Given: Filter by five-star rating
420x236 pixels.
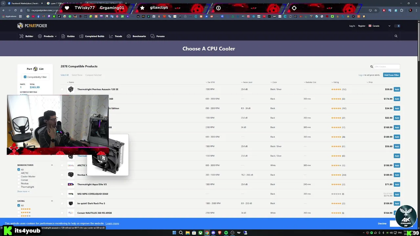Looking at the screenshot, I should pos(19,209).
